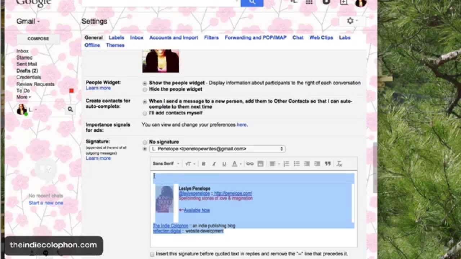Click Learn more under People Widget

click(x=98, y=88)
